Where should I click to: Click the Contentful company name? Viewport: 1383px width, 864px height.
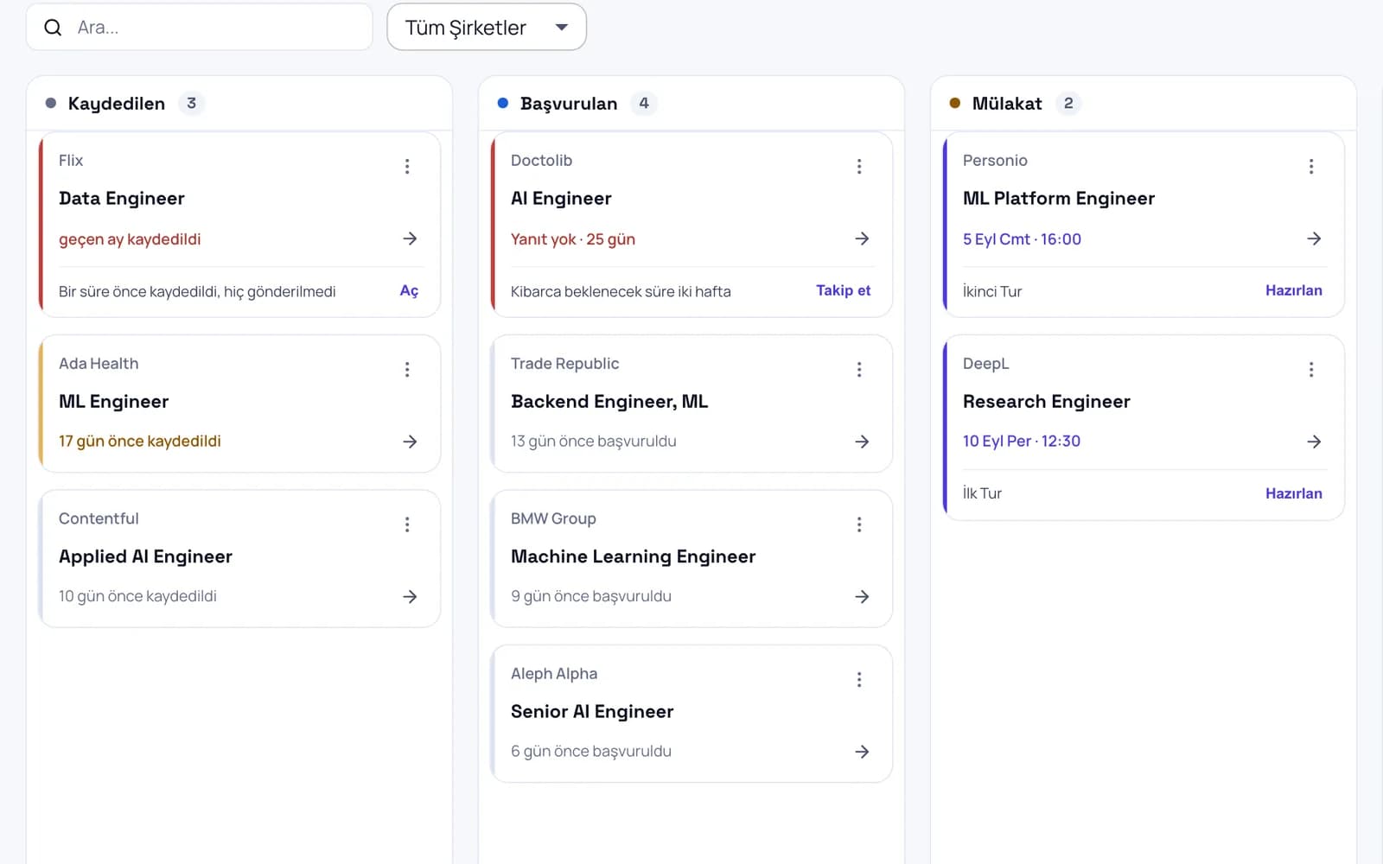pyautogui.click(x=99, y=518)
